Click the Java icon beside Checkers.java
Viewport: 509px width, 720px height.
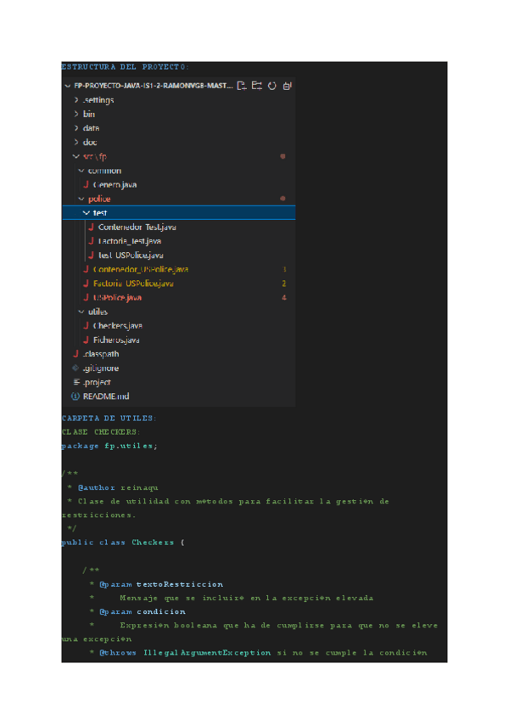point(86,326)
